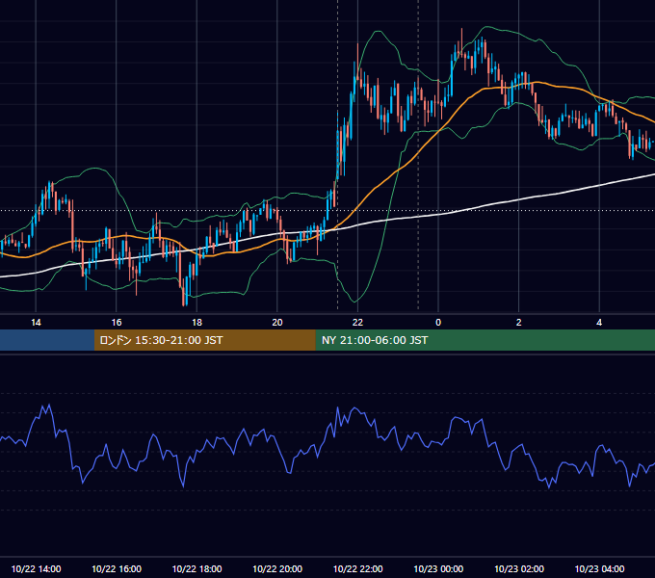Click the 20 hour axis label

tap(277, 323)
